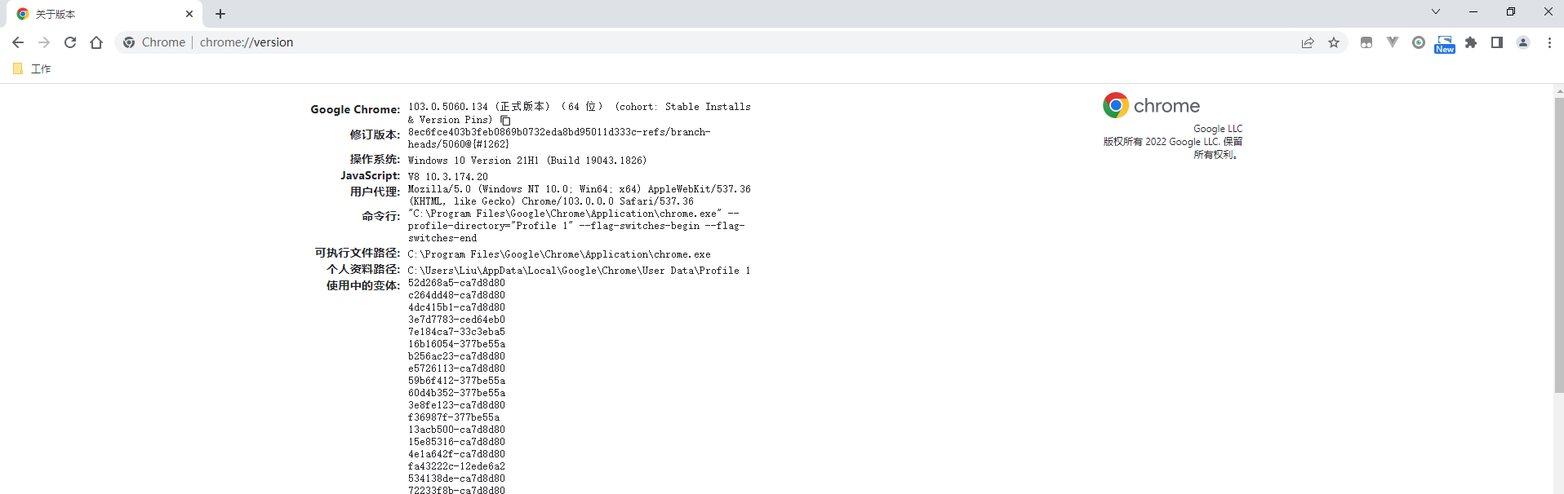The image size is (1564, 494).
Task: Click the forward navigation arrow
Action: [x=44, y=42]
